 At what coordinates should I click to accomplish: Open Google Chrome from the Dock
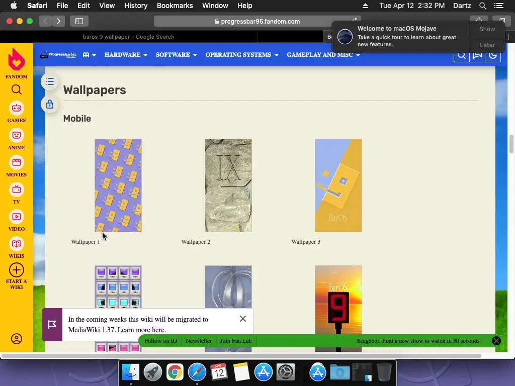pyautogui.click(x=175, y=372)
